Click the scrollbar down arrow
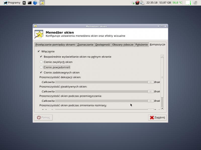Image resolution: width=201 pixels, height=150 pixels. (x=162, y=108)
